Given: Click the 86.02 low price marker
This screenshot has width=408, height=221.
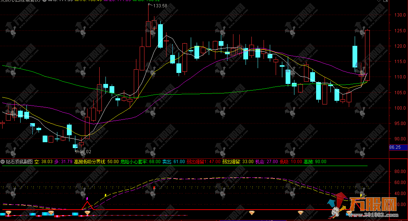Looking at the screenshot, I should 85,151.
